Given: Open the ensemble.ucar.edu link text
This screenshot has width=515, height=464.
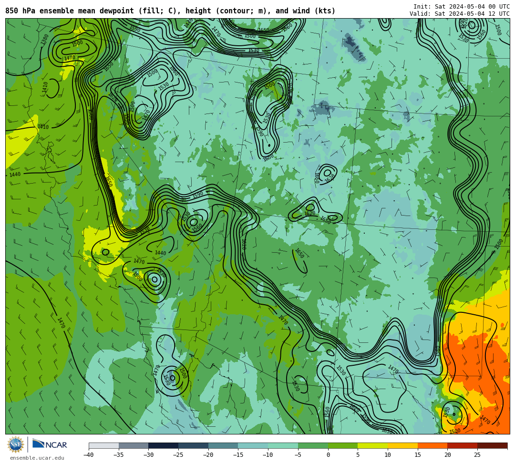Looking at the screenshot, I should (x=37, y=458).
